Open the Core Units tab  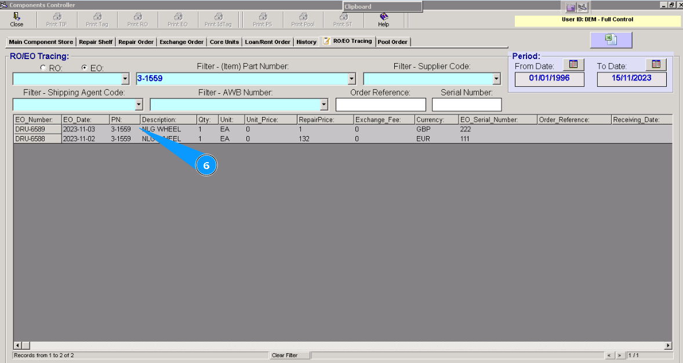click(224, 42)
